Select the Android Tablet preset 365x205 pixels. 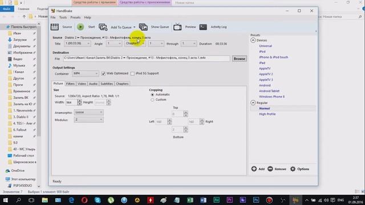269,91
